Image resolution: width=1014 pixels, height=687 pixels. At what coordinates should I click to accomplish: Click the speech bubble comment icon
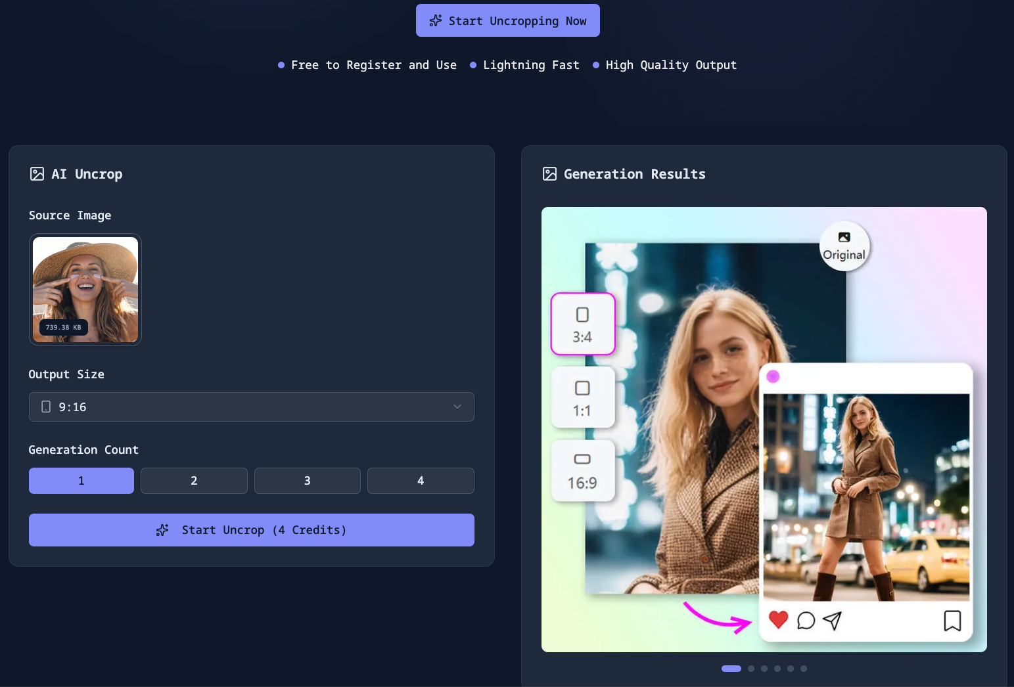point(806,621)
